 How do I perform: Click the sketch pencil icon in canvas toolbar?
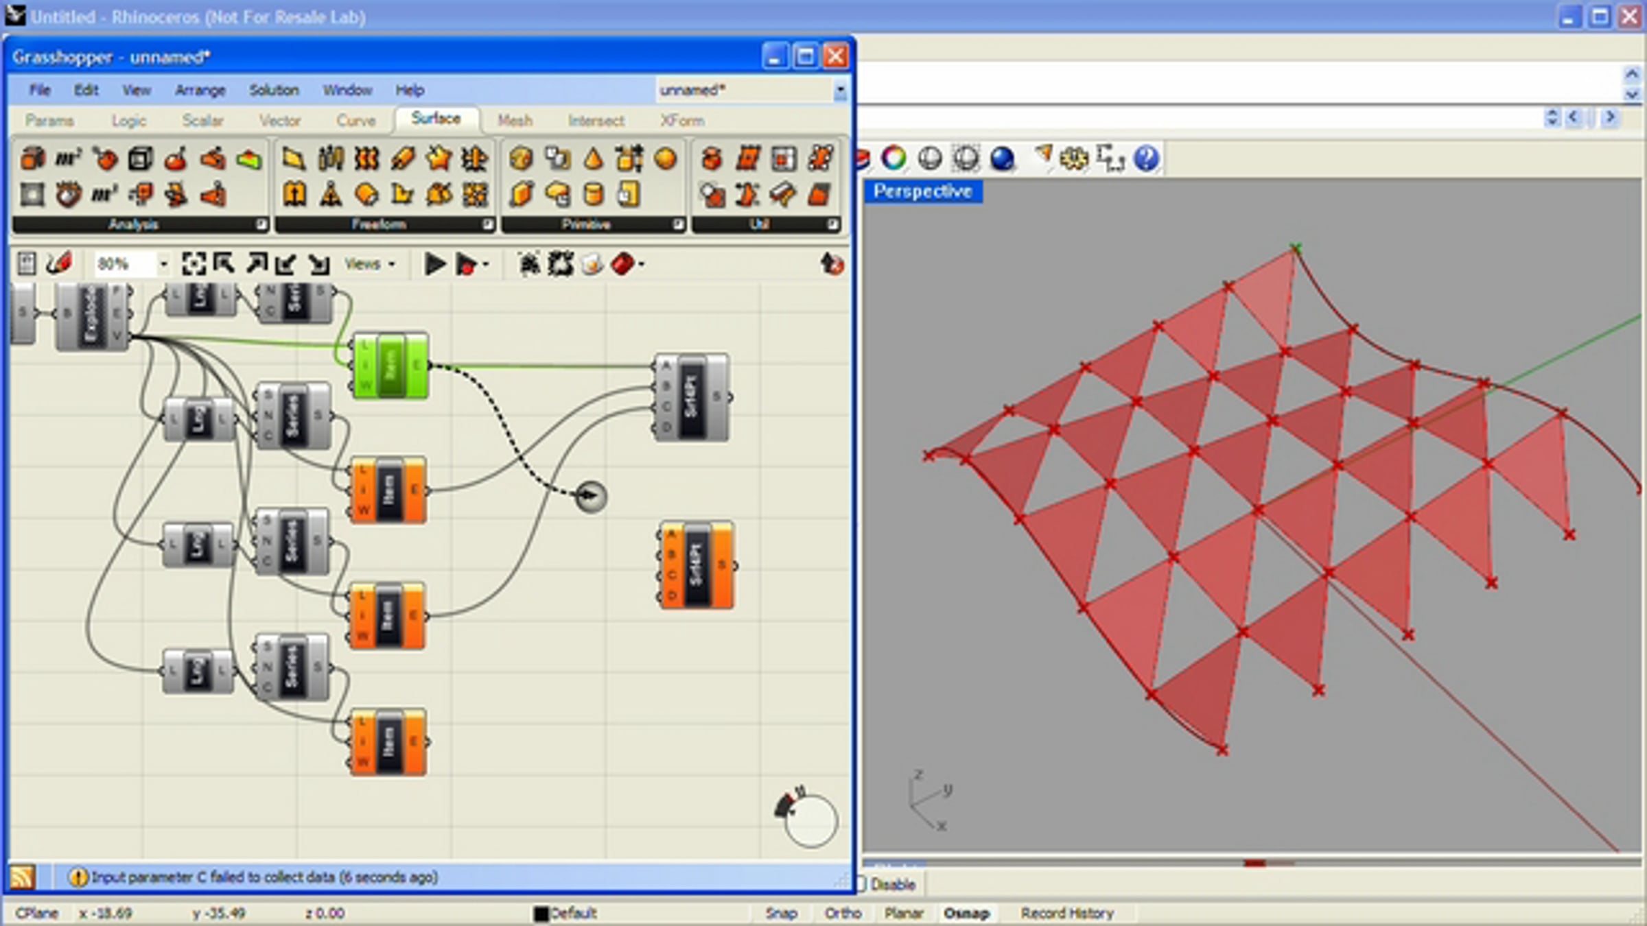point(60,264)
